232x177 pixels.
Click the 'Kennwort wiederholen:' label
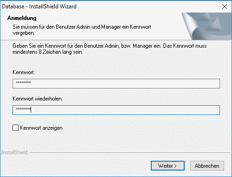coord(38,99)
